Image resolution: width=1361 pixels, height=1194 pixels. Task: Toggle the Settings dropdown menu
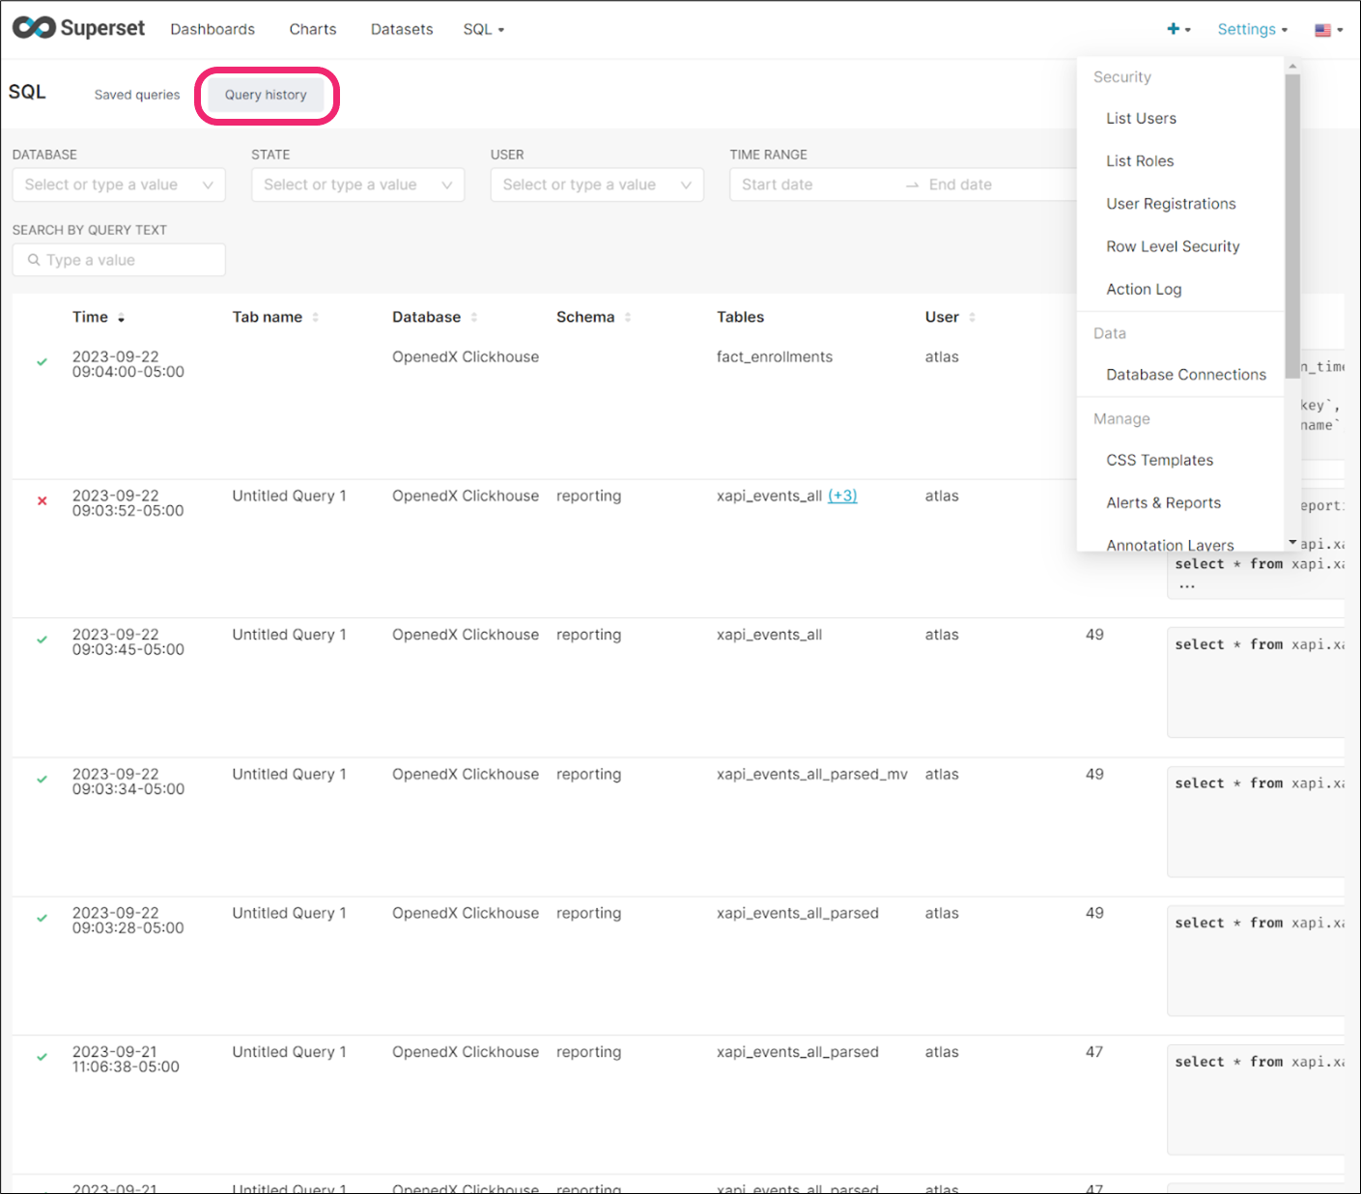point(1252,30)
